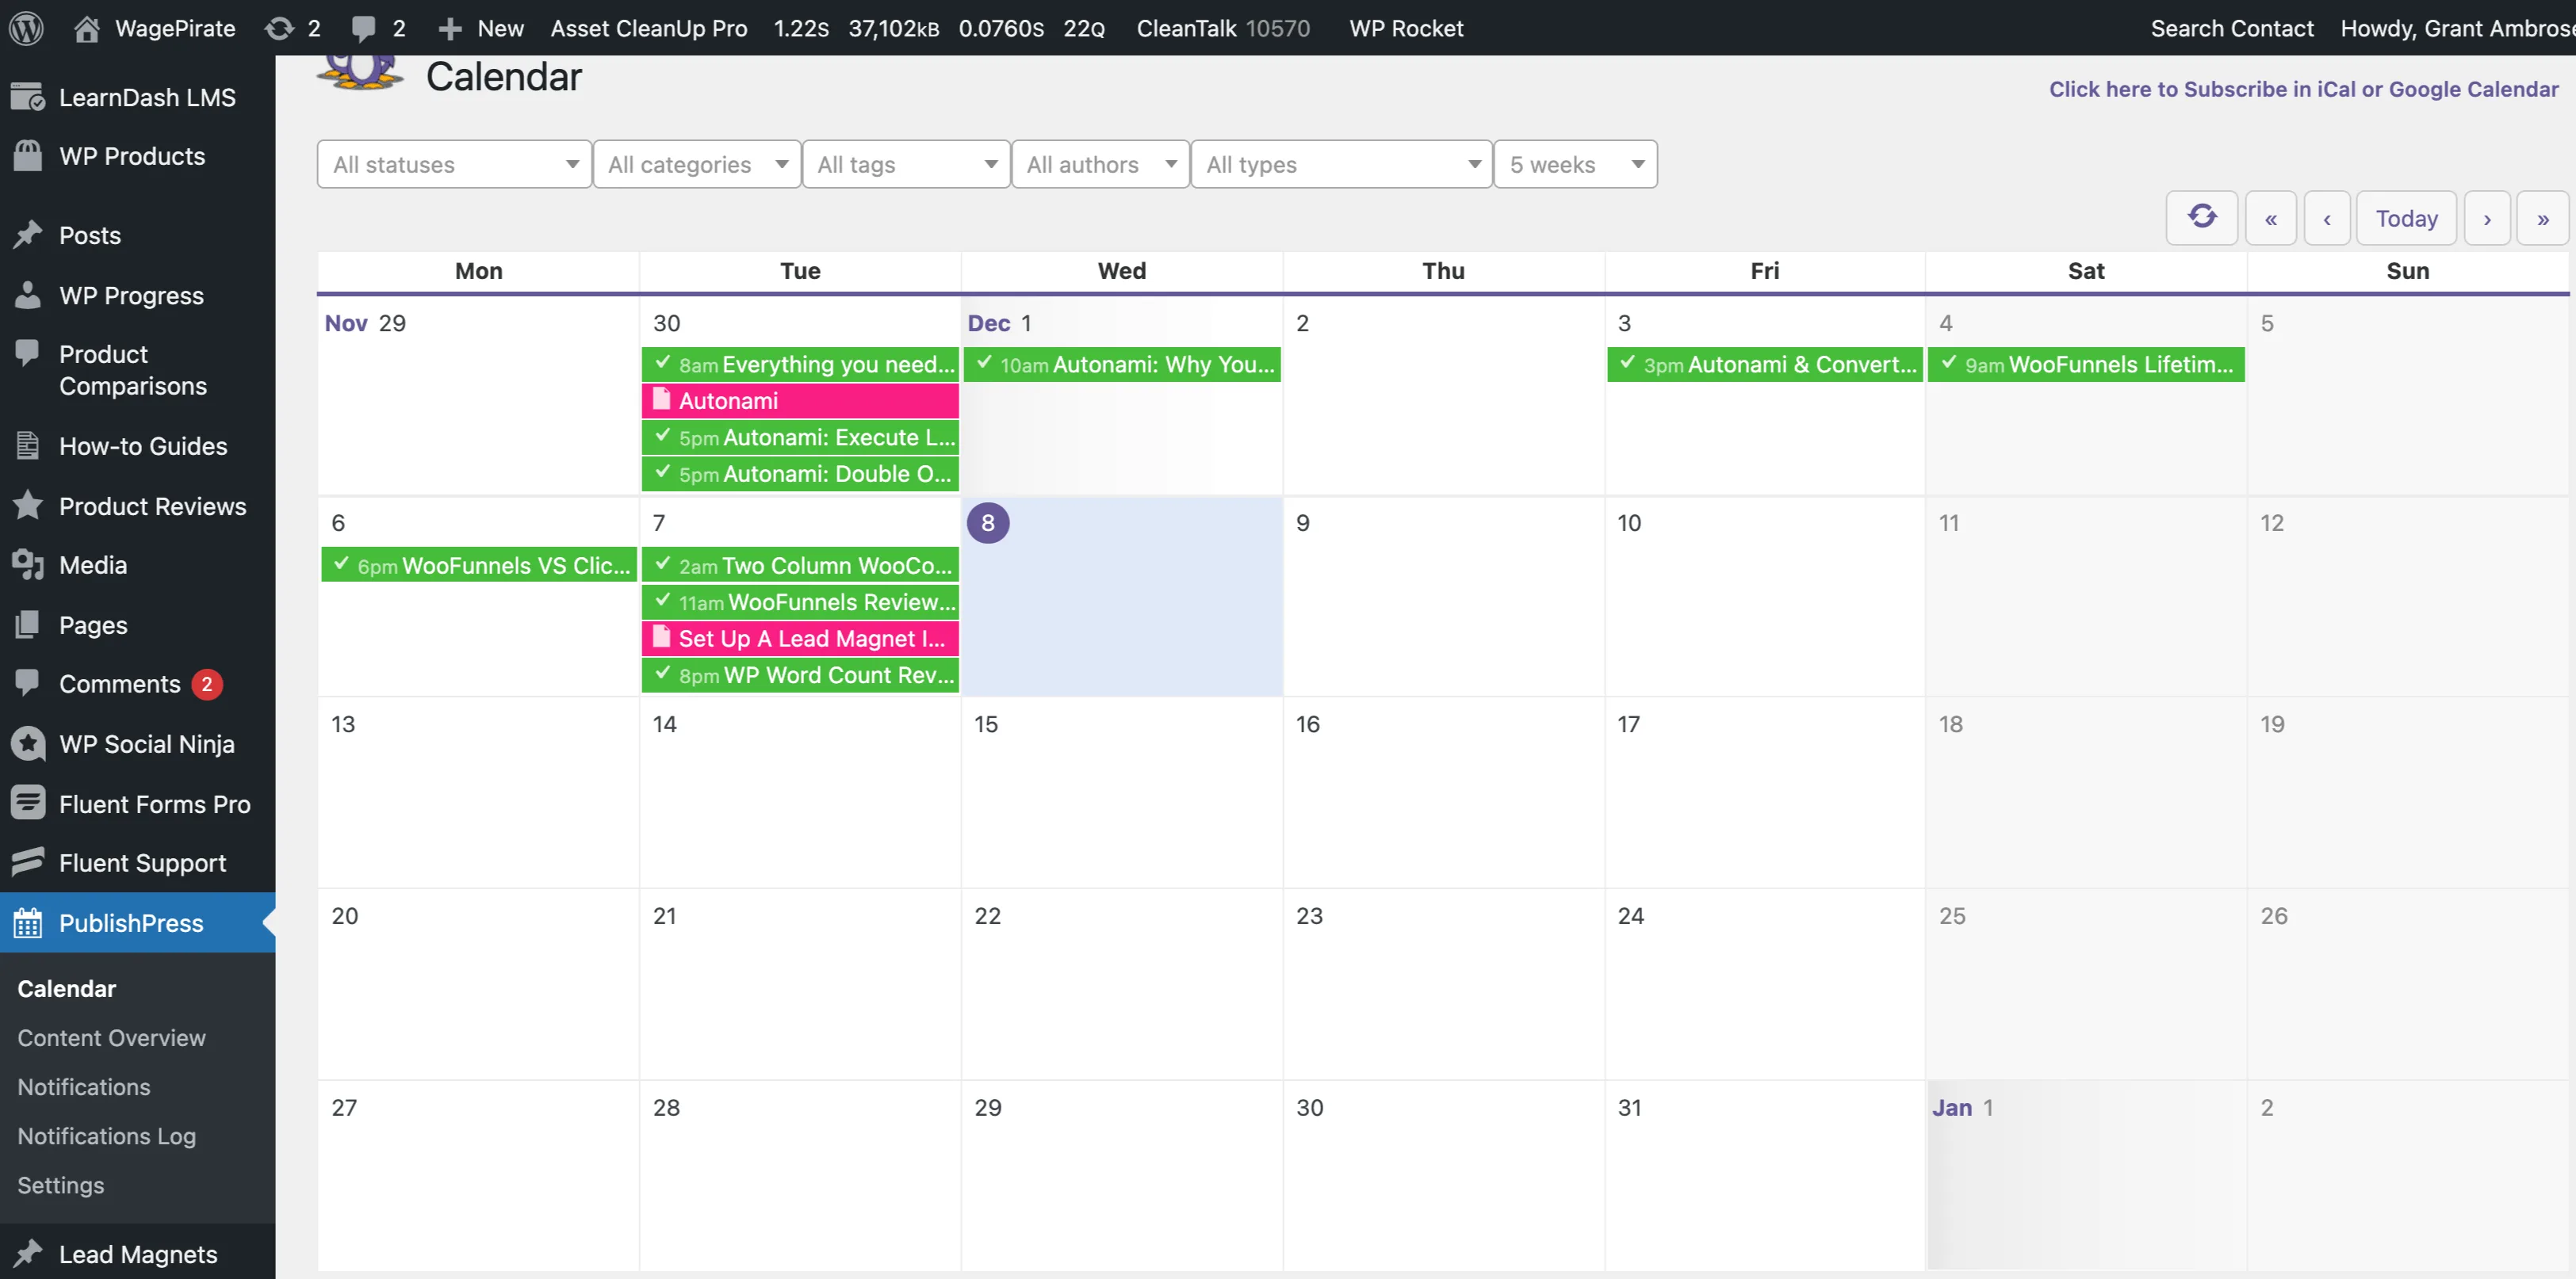Open the All statuses dropdown

coord(454,164)
